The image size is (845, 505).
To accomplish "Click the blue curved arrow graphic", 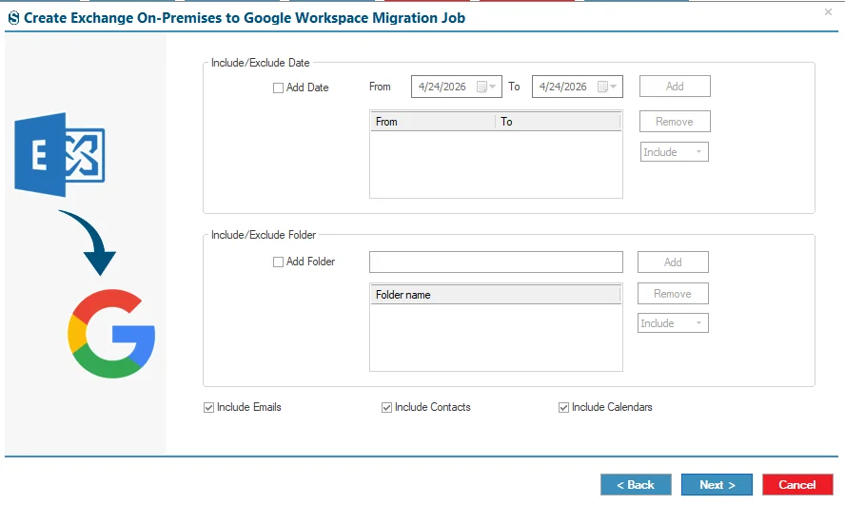I will pyautogui.click(x=88, y=242).
